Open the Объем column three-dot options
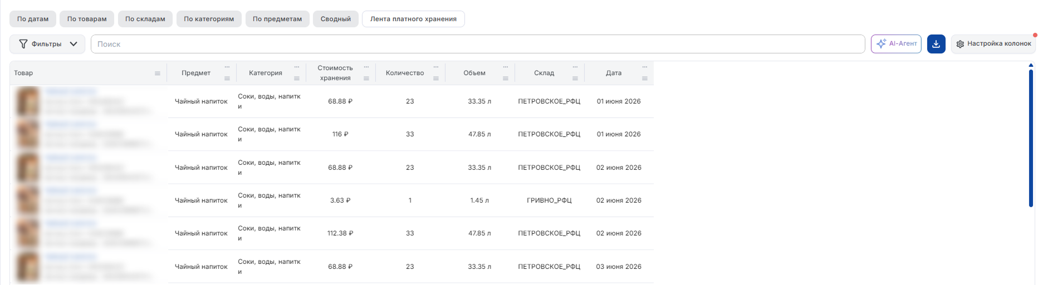 pyautogui.click(x=506, y=67)
